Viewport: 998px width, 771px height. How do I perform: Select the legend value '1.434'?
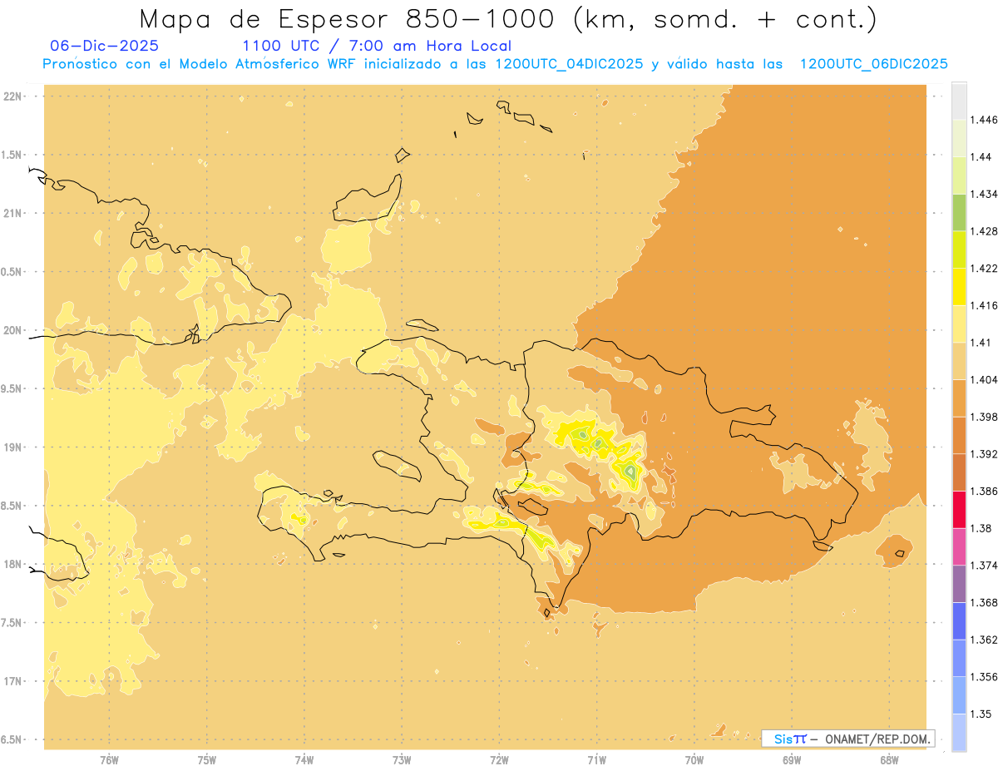[984, 194]
